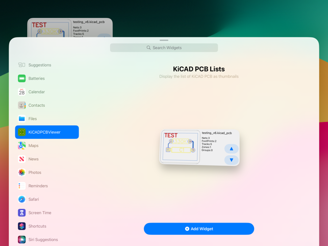Click the magnifier icon in search field
328x246 pixels.
[x=148, y=48]
